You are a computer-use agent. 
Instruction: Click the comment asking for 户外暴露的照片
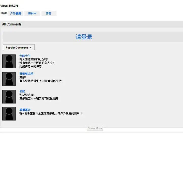click(51, 113)
